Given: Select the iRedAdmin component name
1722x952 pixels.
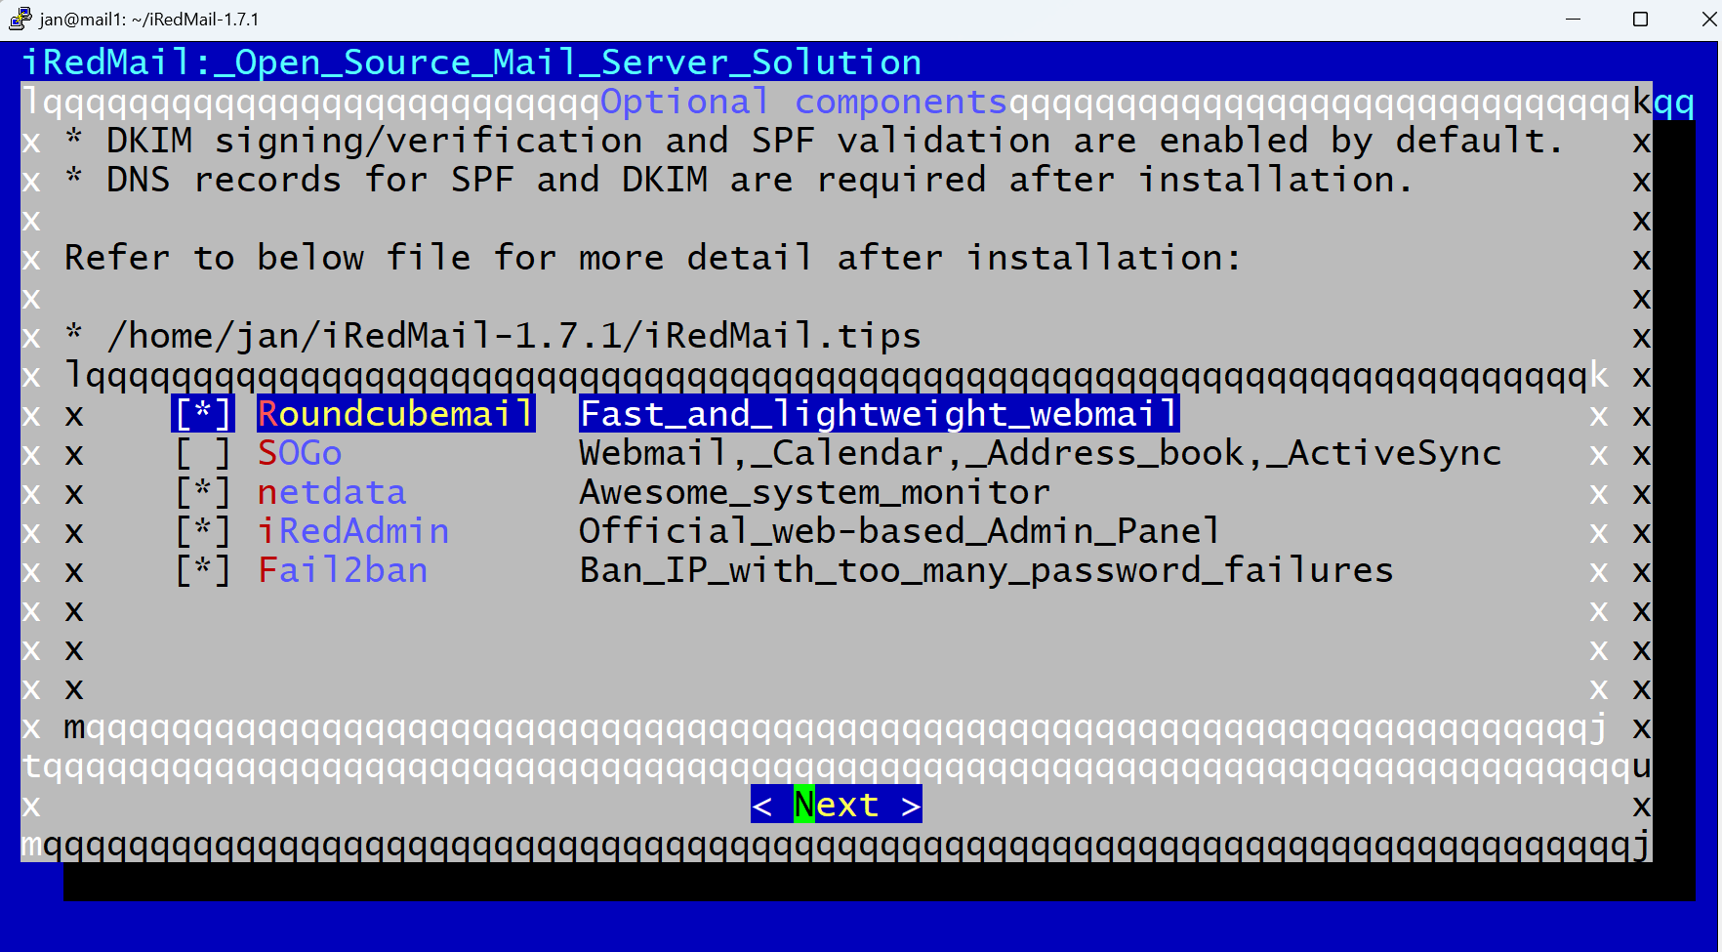Looking at the screenshot, I should coord(353,531).
